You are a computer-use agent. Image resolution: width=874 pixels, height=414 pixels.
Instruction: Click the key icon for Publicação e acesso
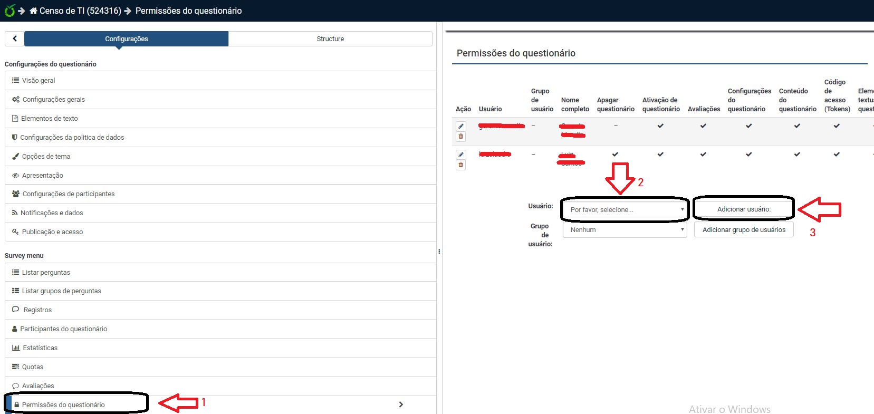tap(16, 232)
